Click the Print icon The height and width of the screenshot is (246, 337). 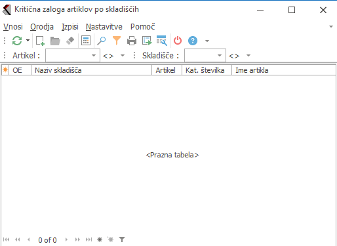(132, 41)
